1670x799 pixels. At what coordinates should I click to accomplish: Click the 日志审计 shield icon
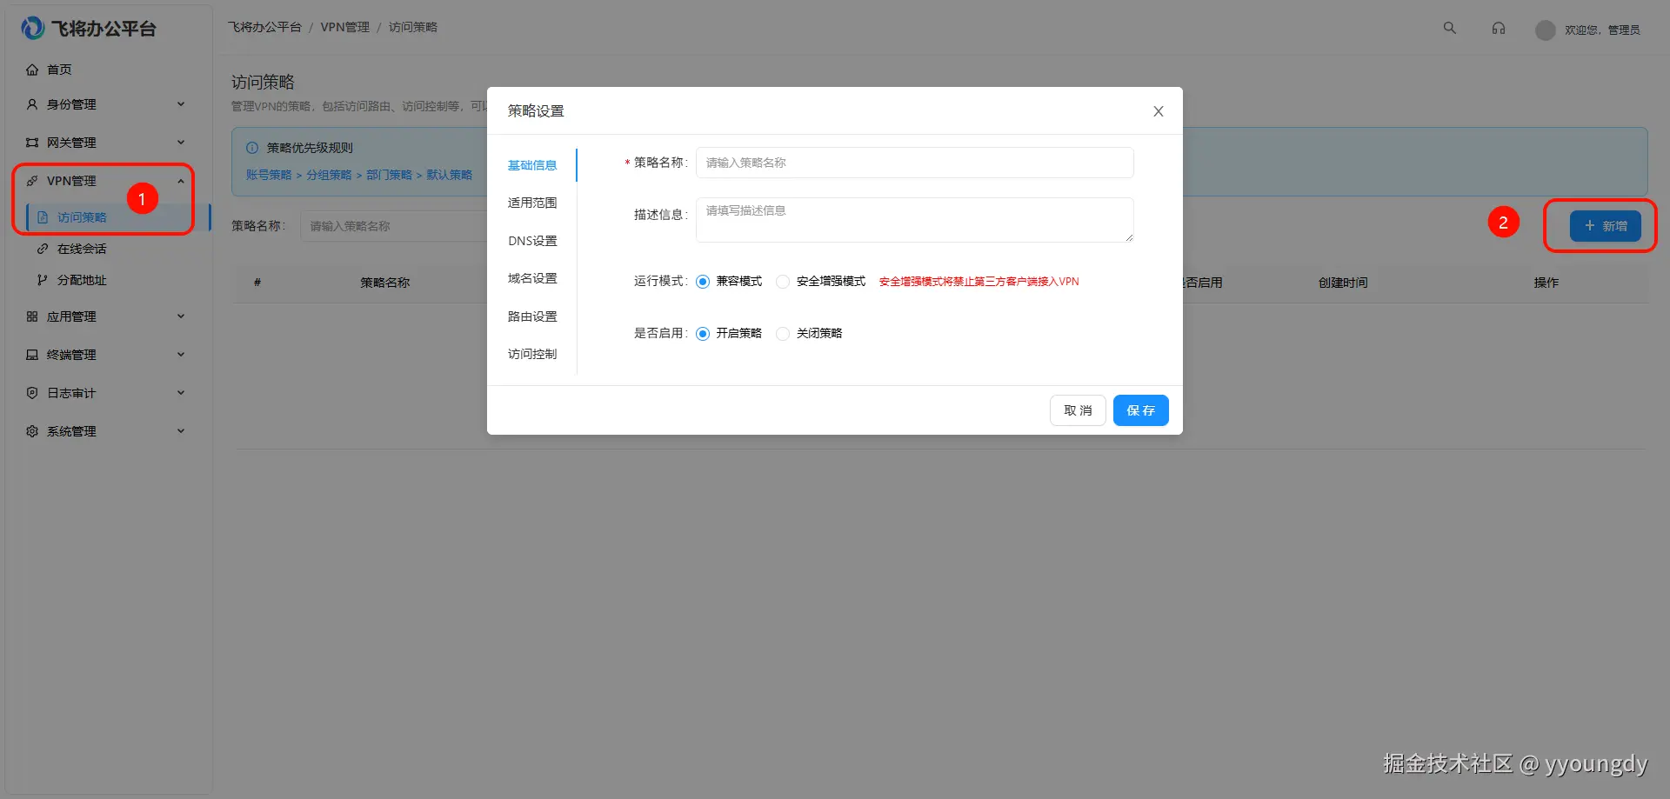[x=32, y=393]
